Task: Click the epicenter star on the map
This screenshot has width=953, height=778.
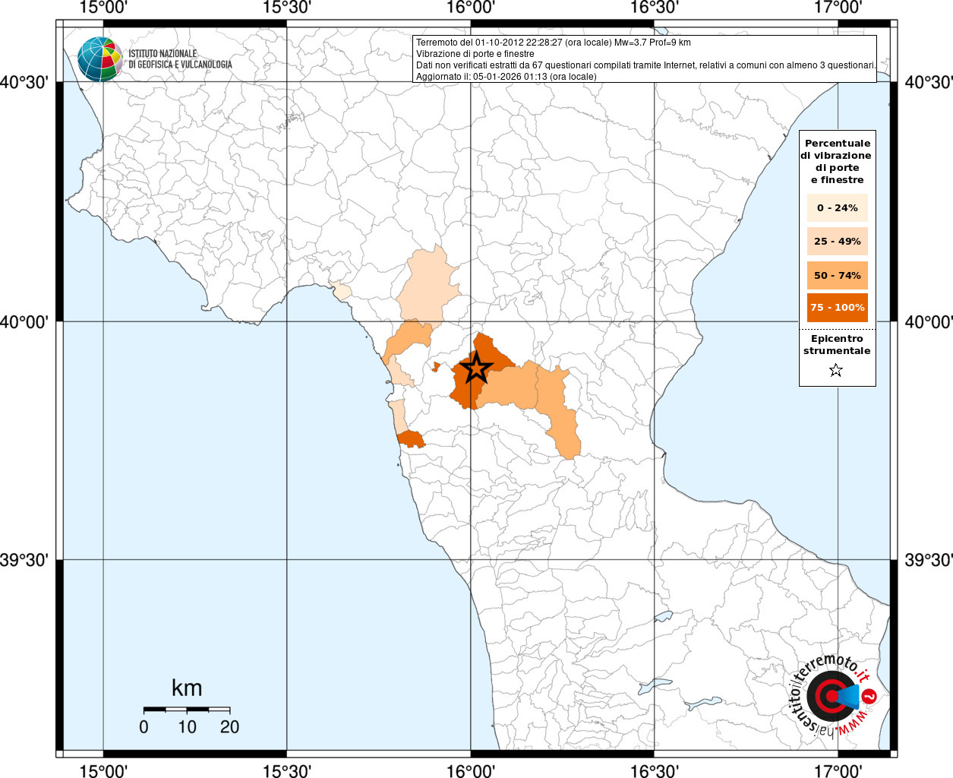Action: pyautogui.click(x=476, y=368)
